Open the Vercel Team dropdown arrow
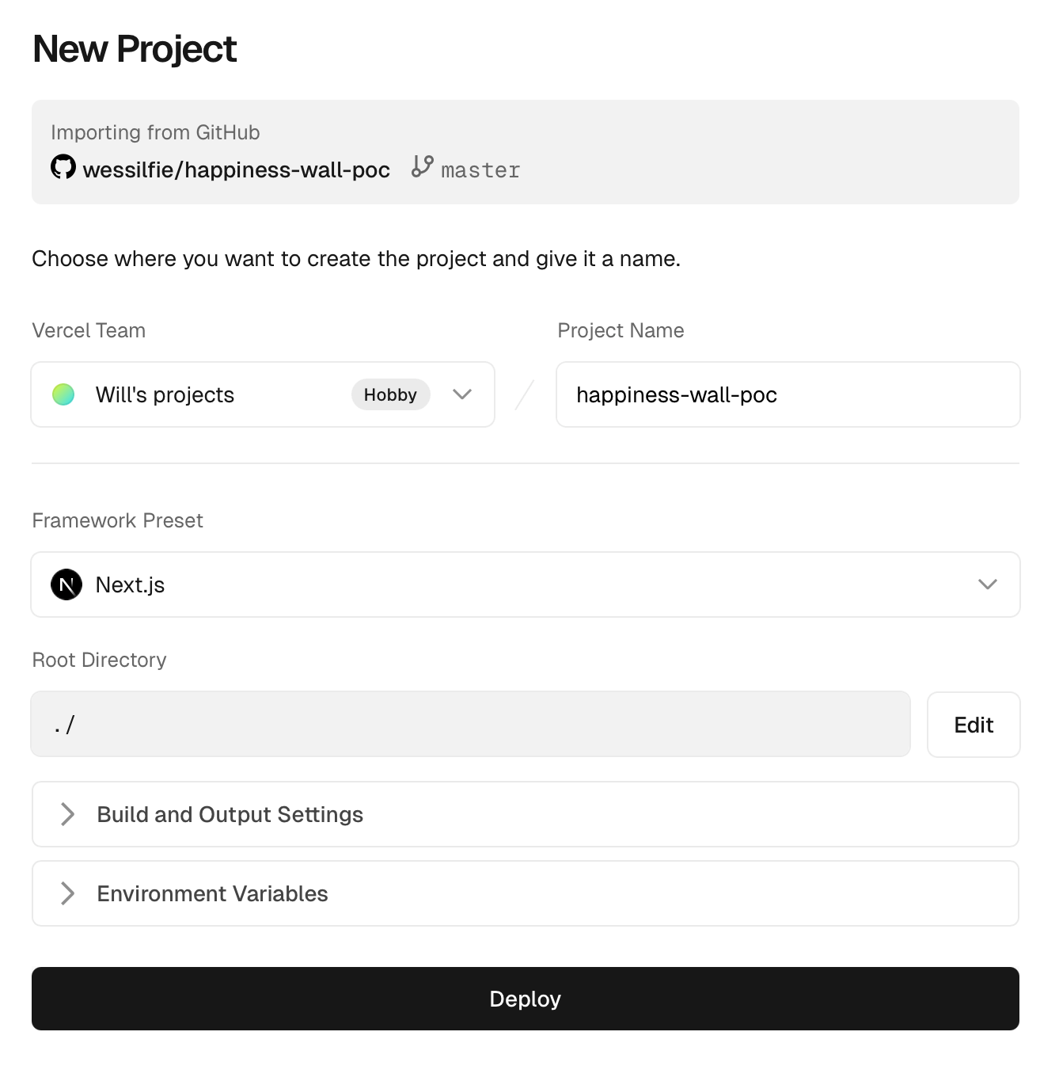 462,394
